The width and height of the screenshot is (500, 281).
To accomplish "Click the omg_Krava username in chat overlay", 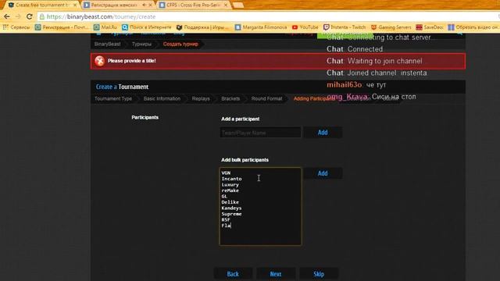I will click(x=347, y=97).
